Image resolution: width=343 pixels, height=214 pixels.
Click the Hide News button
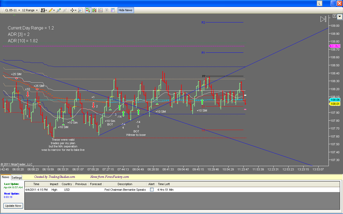tap(125, 10)
